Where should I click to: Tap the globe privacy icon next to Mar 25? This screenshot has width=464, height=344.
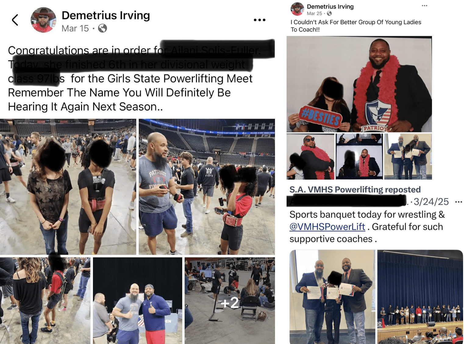click(x=329, y=13)
